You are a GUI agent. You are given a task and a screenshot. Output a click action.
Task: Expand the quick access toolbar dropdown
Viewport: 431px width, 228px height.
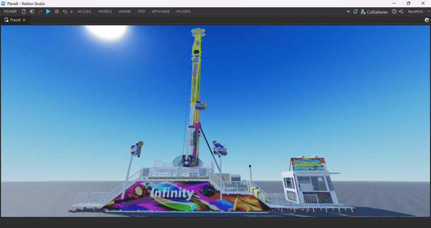click(x=71, y=12)
